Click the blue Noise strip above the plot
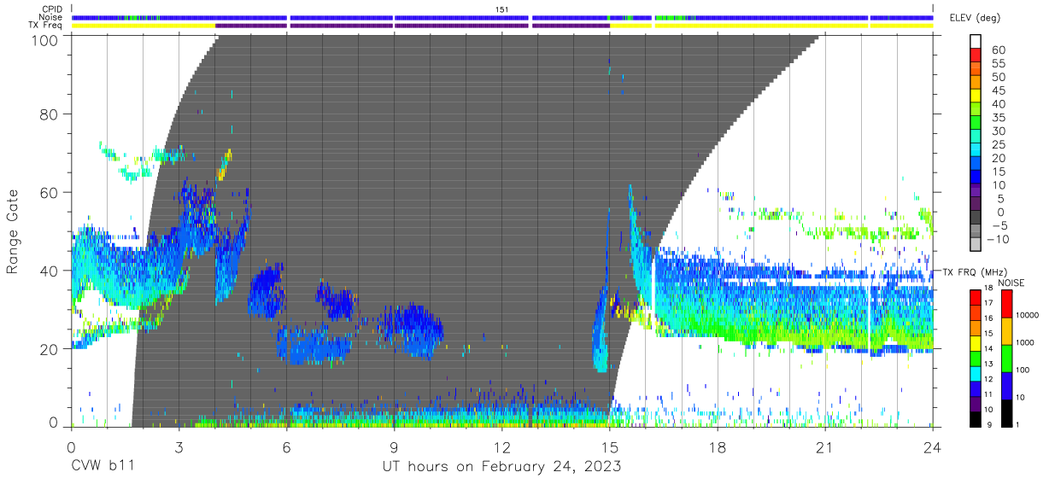 [x=502, y=17]
